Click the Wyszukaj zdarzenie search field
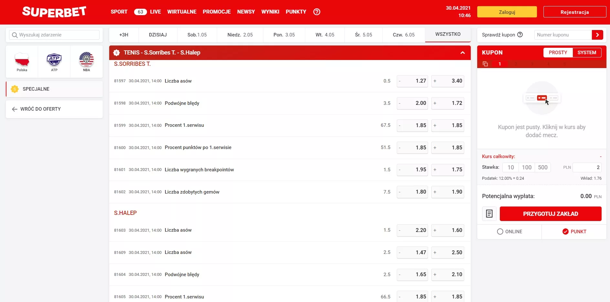The image size is (610, 302). 54,35
